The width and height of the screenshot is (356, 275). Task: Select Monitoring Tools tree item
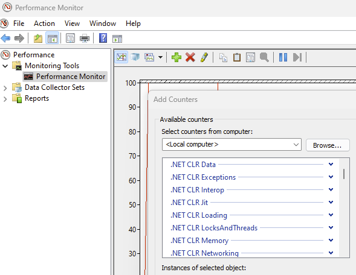[x=52, y=66]
